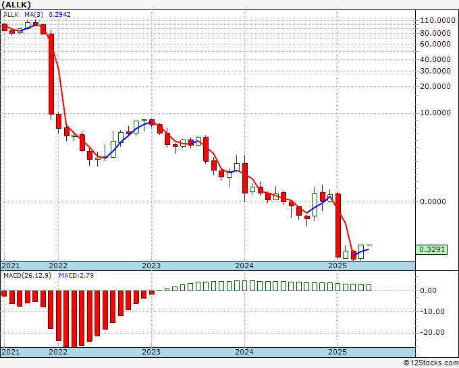This screenshot has height=368, width=459.
Task: Click 2024 on the MACD panel timeline
Action: pyautogui.click(x=244, y=352)
